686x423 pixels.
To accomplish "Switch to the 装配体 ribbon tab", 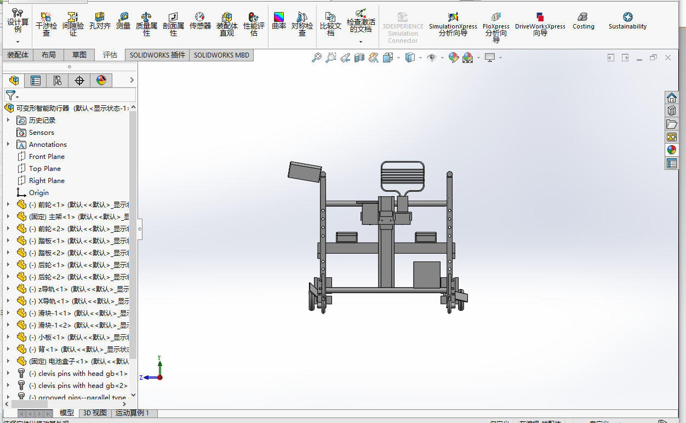I will (x=18, y=55).
